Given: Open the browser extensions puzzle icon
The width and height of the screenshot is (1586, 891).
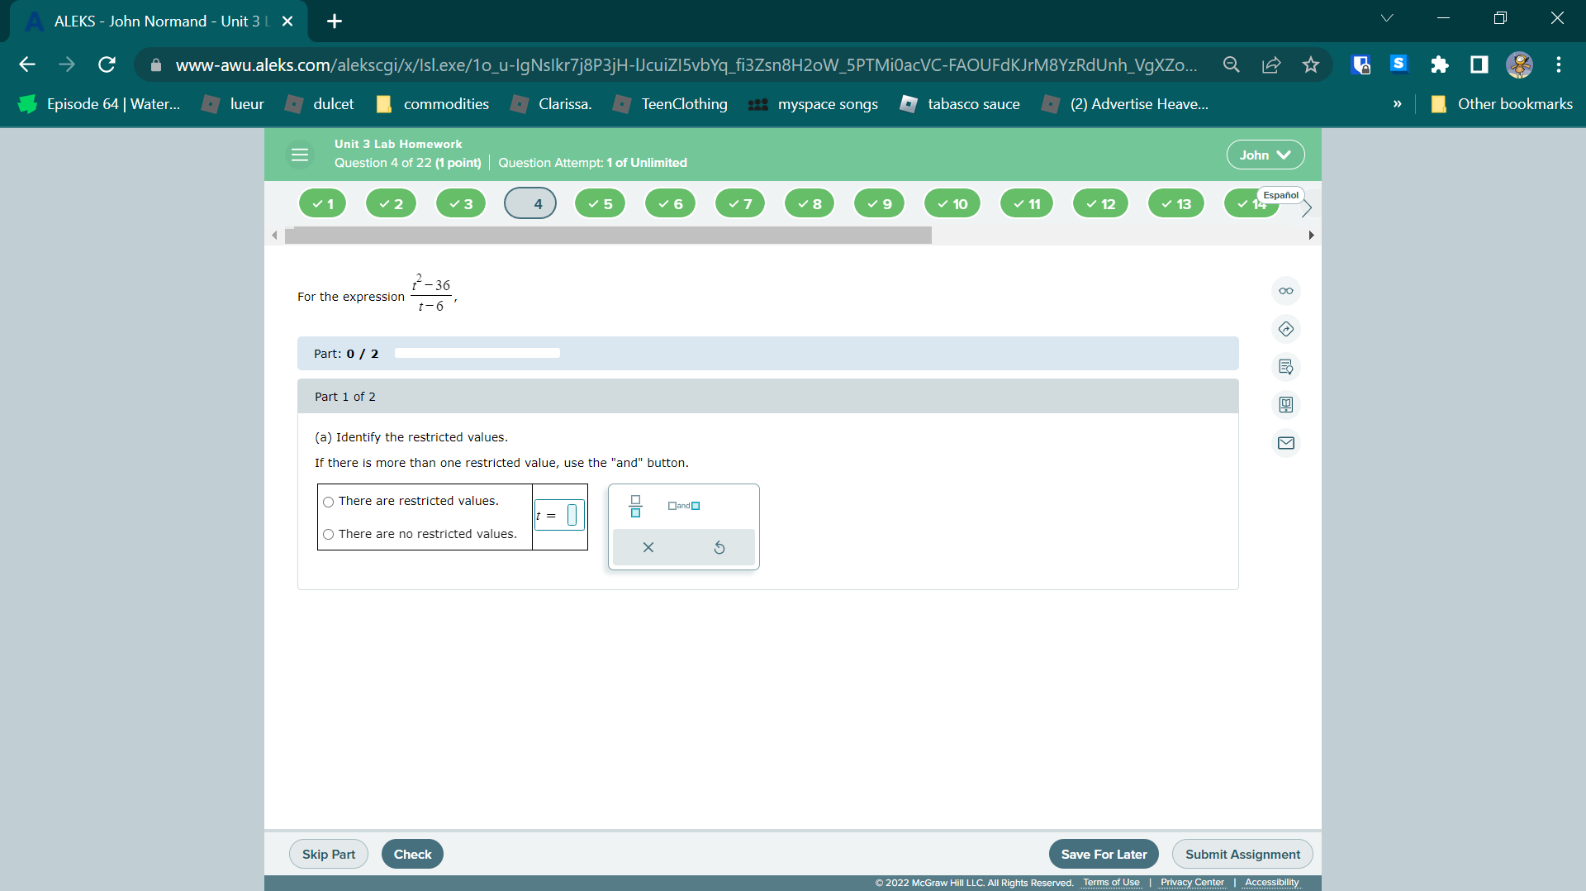Looking at the screenshot, I should (1440, 64).
